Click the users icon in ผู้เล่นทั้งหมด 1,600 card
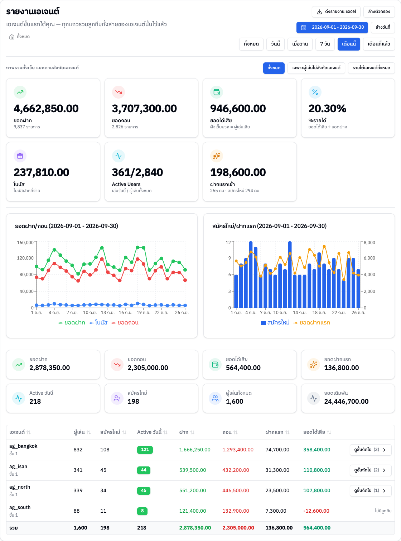Screen dimensions: 401x541 click(x=215, y=398)
